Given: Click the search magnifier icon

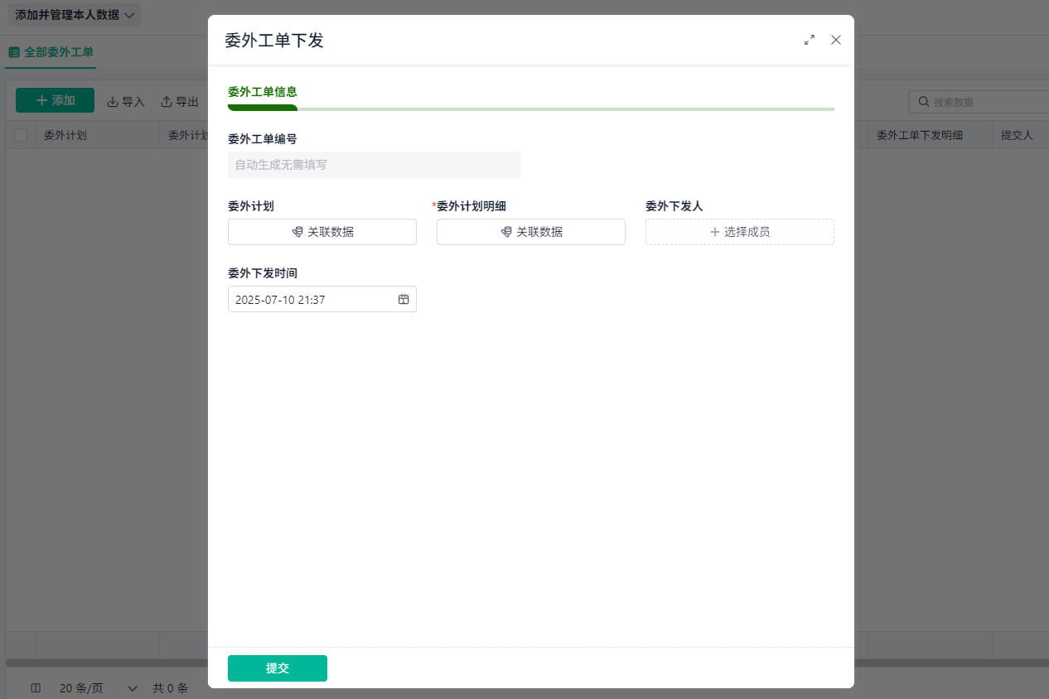Looking at the screenshot, I should click(x=923, y=102).
